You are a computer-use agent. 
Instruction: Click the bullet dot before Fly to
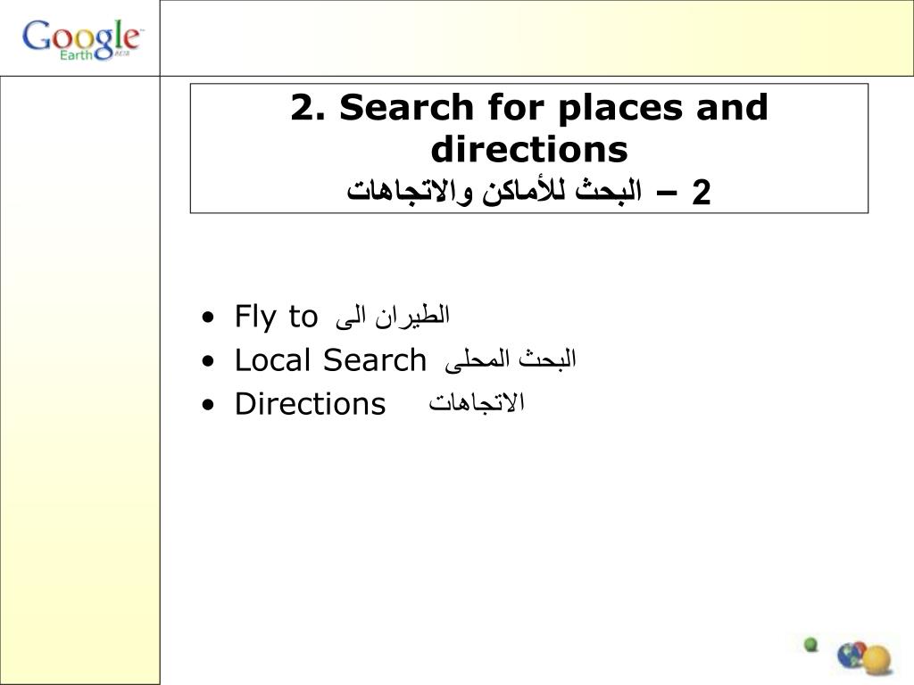pyautogui.click(x=207, y=318)
